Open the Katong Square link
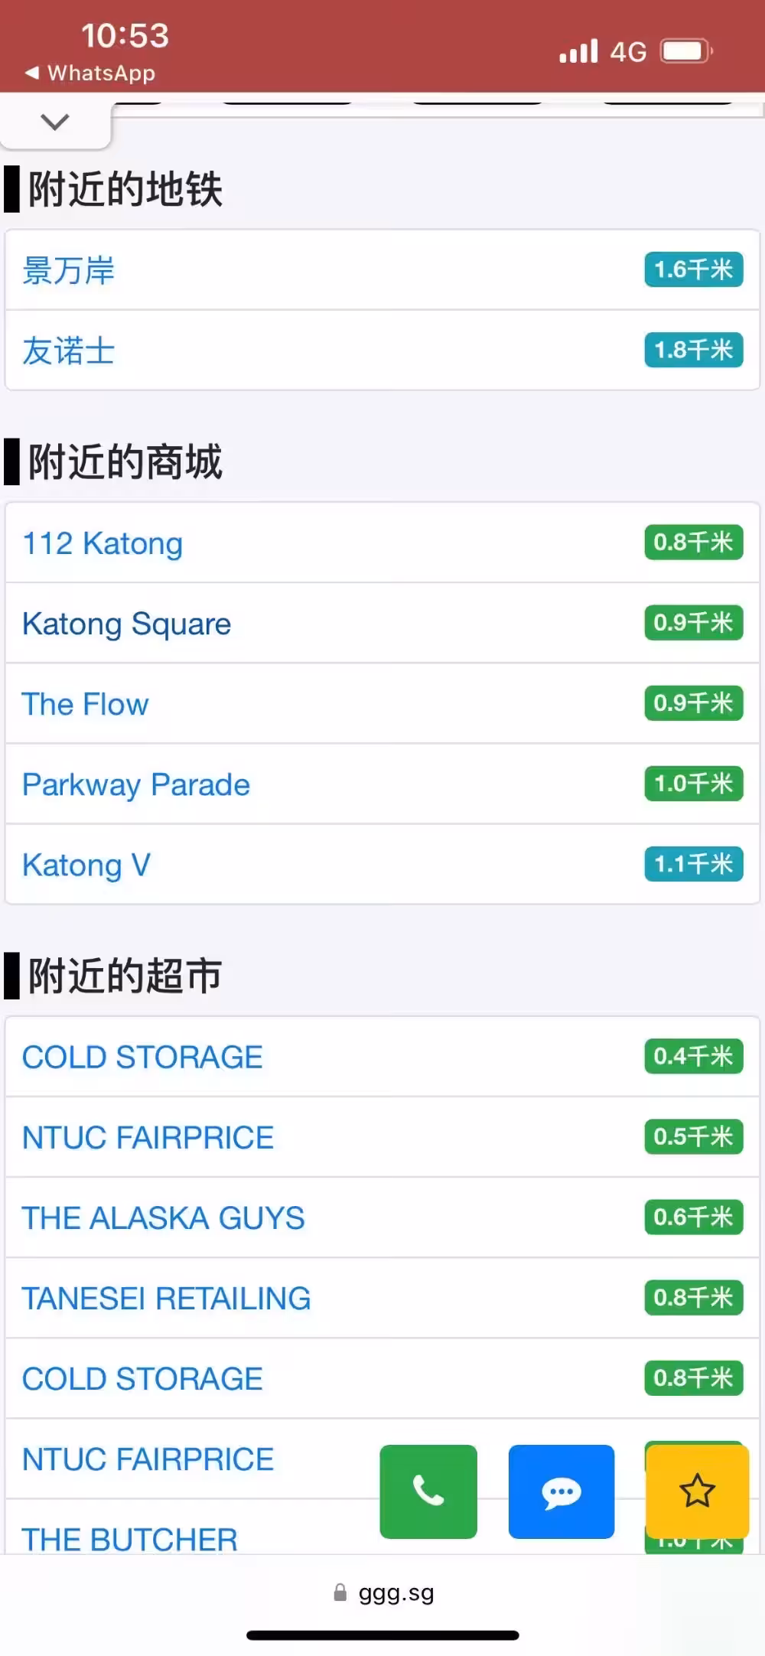The width and height of the screenshot is (765, 1656). [126, 624]
